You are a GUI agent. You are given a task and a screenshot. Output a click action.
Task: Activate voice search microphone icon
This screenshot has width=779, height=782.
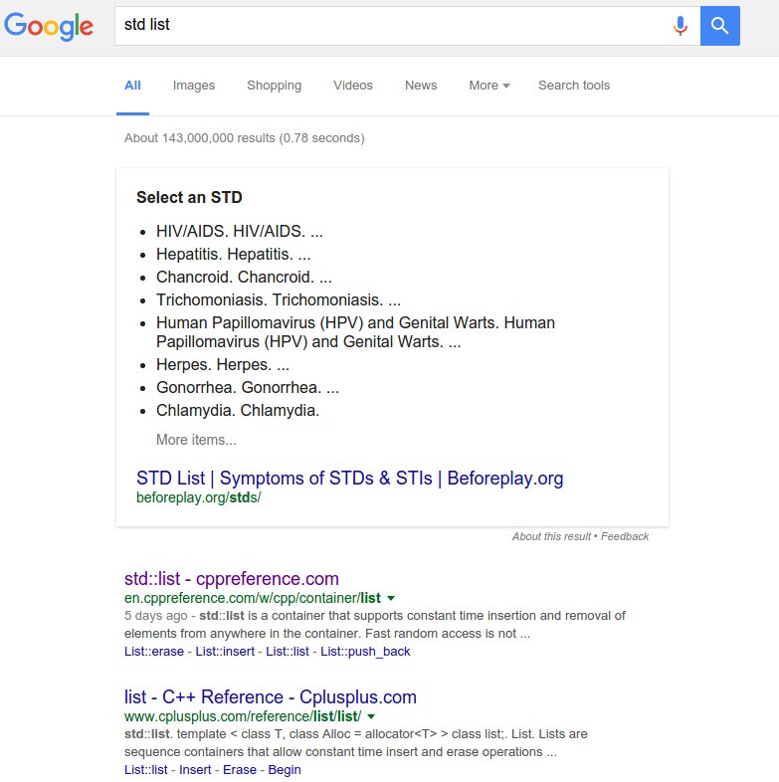point(681,26)
